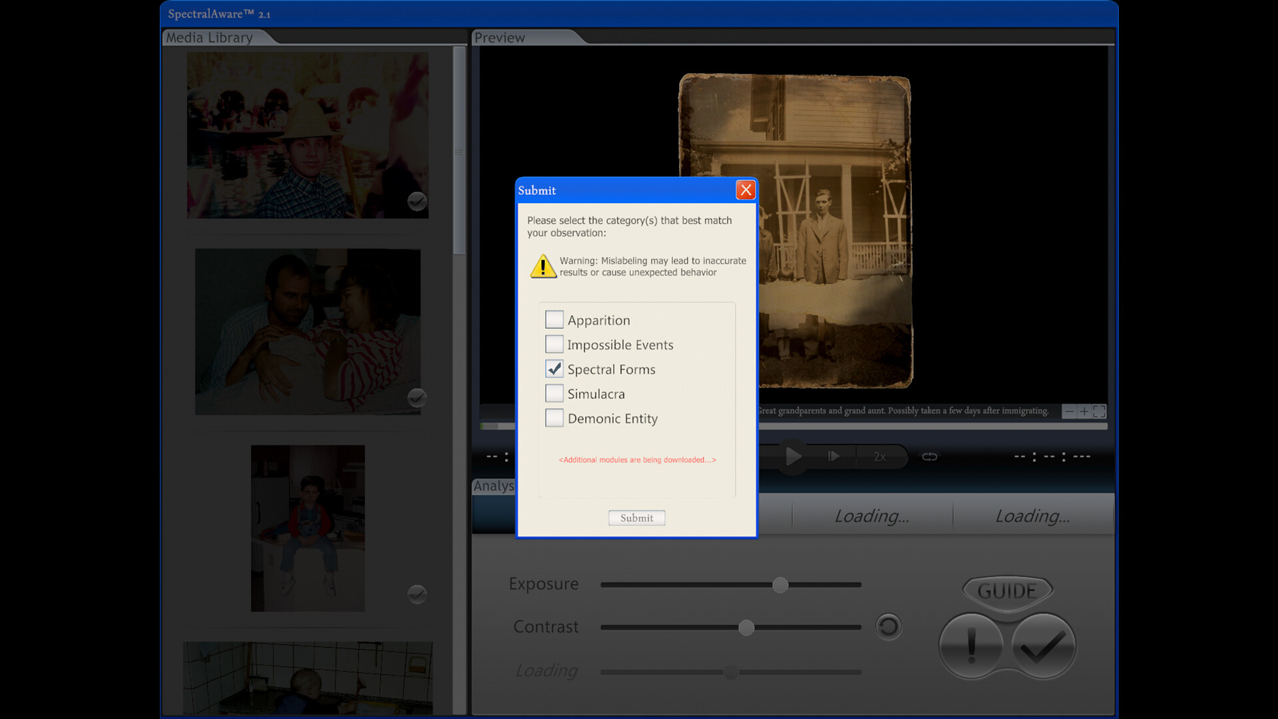Screen dimensions: 1278x719
Task: Click the selection checkmark on the fisherman photo
Action: point(417,201)
